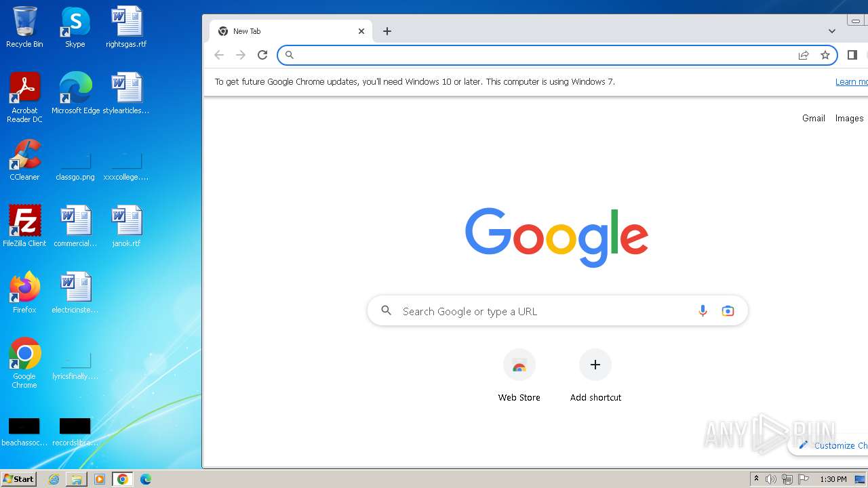The height and width of the screenshot is (488, 868).
Task: Click the volume speaker tray icon
Action: coord(771,479)
